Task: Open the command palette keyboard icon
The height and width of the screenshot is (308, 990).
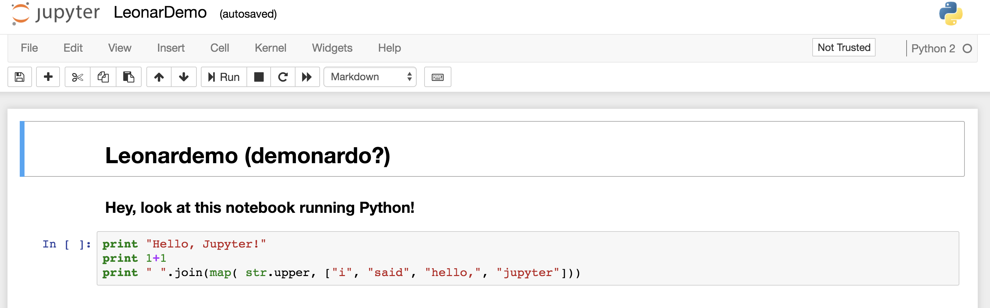Action: (x=437, y=77)
